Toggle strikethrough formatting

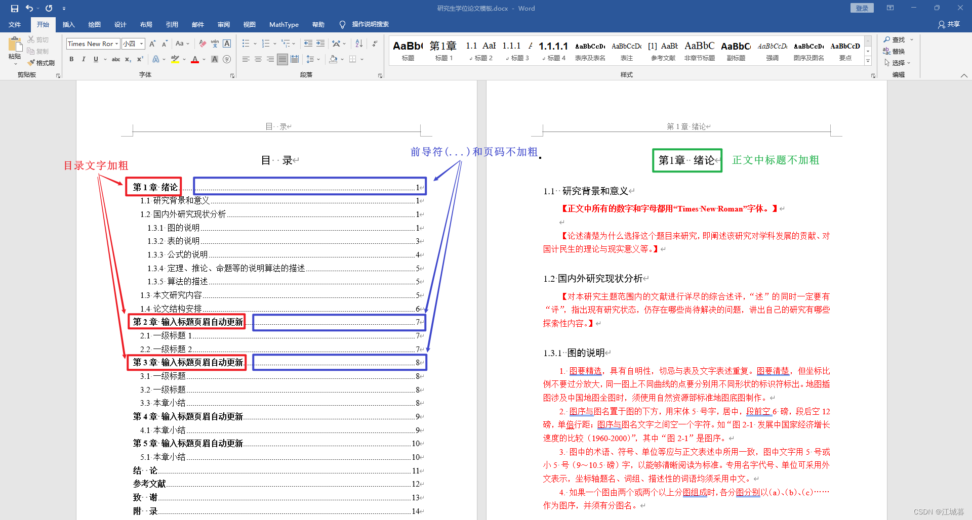coord(116,59)
